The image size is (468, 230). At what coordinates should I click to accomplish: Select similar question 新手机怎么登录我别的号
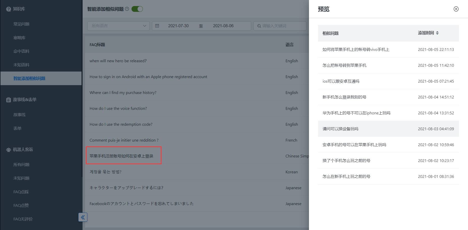[344, 97]
